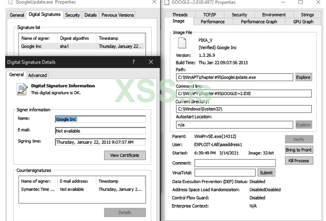
Task: Close the Digital Signature Details dialog
Action: tap(151, 62)
